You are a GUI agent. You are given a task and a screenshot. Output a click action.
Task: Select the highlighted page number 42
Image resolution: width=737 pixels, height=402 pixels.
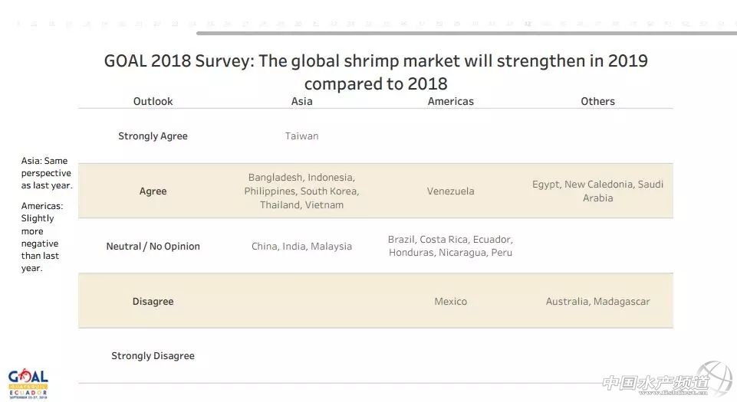528,24
